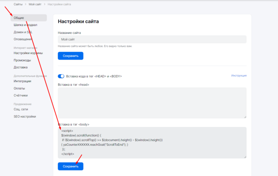Select Настройки корзины in sidebar
Image resolution: width=278 pixels, height=176 pixels.
[x=28, y=53]
